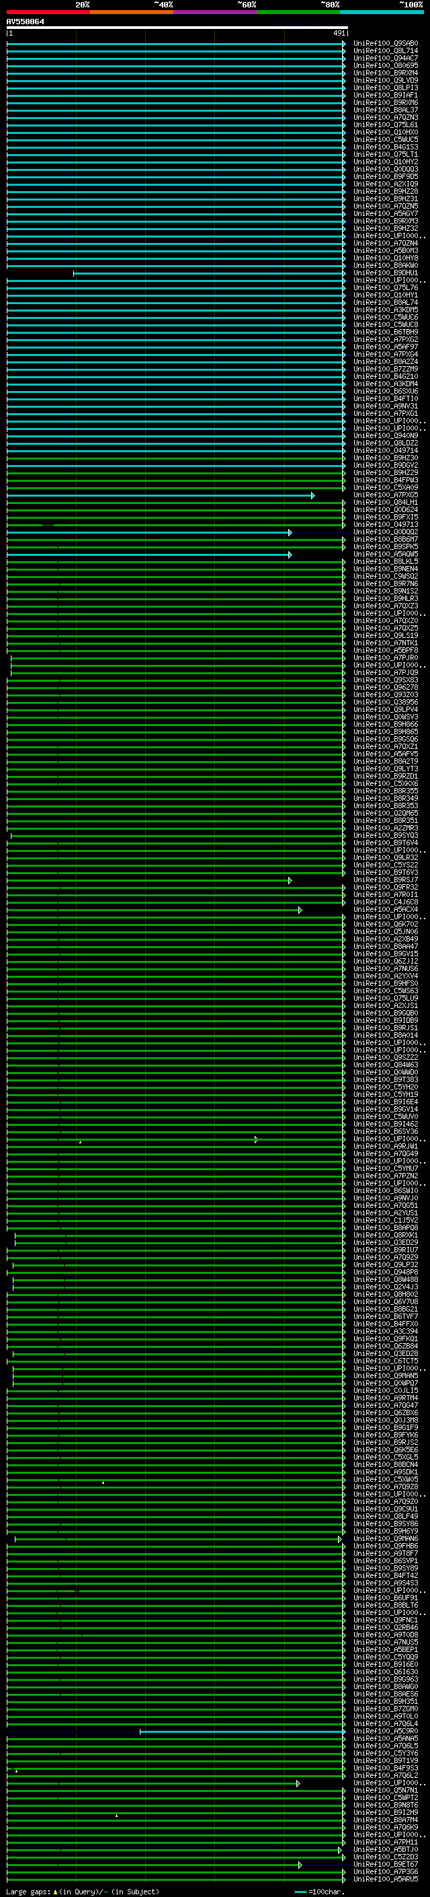The width and height of the screenshot is (430, 1897).
Task: Click the cyan alignment bar of A5C9R0
Action: pyautogui.click(x=242, y=1731)
